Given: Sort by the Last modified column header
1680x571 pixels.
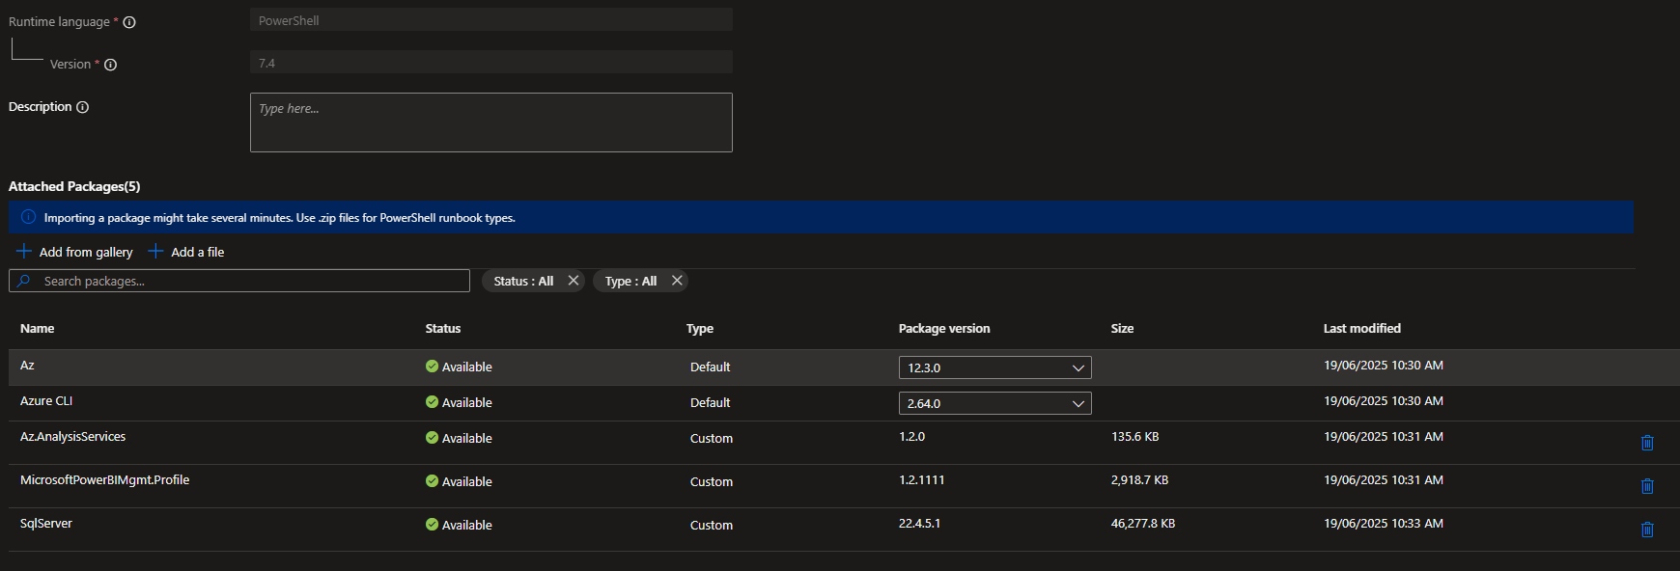Looking at the screenshot, I should tap(1362, 328).
